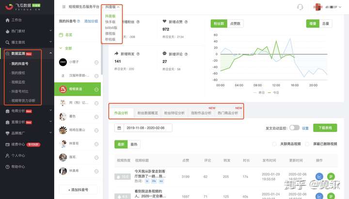This screenshot has width=349, height=199.
Task: Select the 总览 overview icon entry
Action: coord(61,35)
